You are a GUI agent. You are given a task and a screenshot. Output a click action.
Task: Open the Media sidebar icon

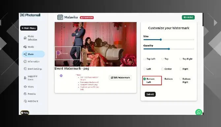click(x=25, y=47)
